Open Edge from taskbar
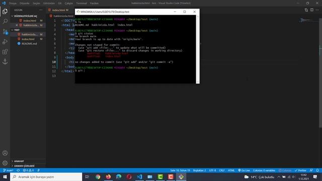 (119, 176)
